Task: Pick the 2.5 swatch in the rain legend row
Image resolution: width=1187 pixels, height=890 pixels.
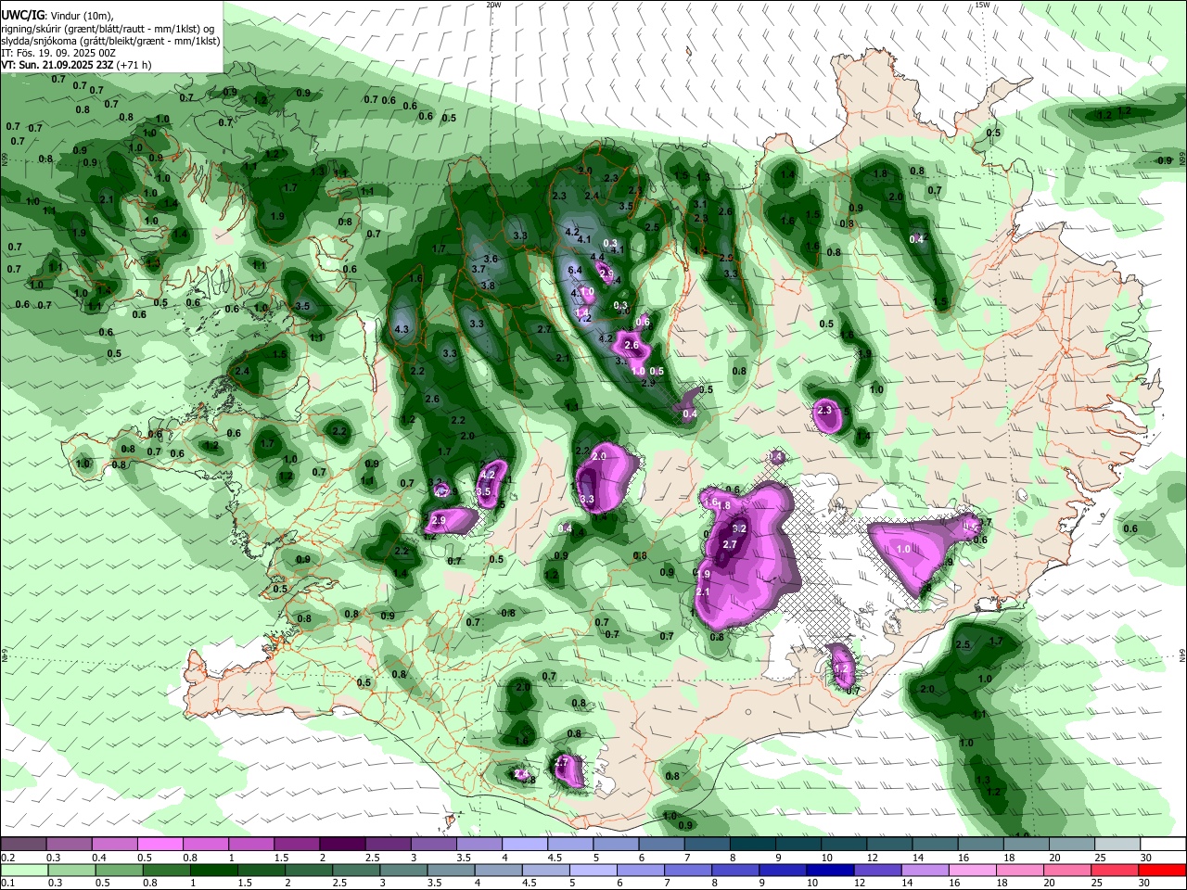Action: tap(355, 870)
